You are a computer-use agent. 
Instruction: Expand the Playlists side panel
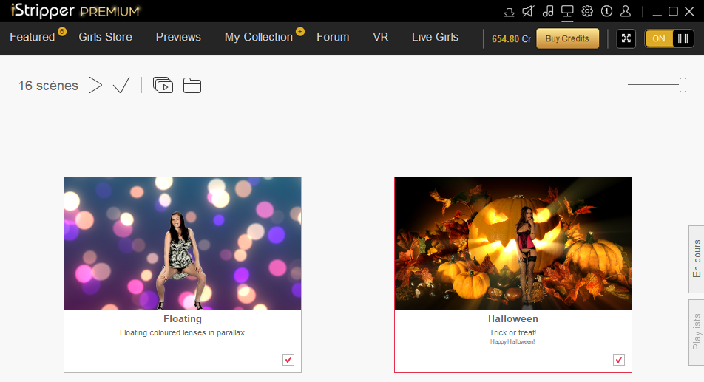697,332
